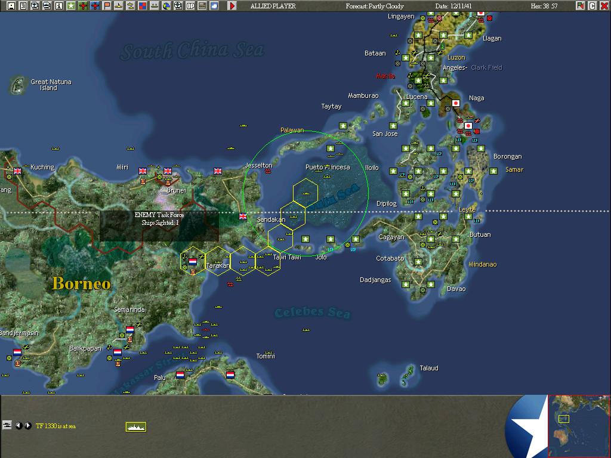611x458 pixels.
Task: Open the weather cloud toolbar icon
Action: click(214, 6)
